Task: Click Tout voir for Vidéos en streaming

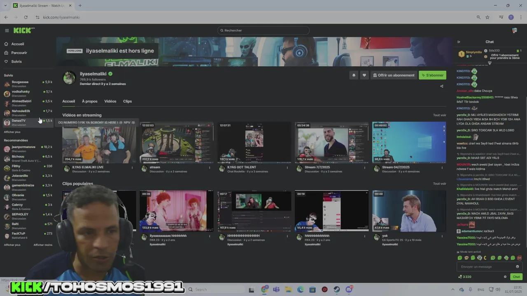Action: coord(439,115)
